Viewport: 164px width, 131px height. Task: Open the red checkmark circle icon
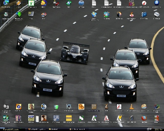[x=144, y=3]
